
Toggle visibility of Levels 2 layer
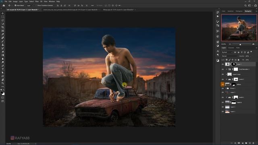click(x=223, y=79)
